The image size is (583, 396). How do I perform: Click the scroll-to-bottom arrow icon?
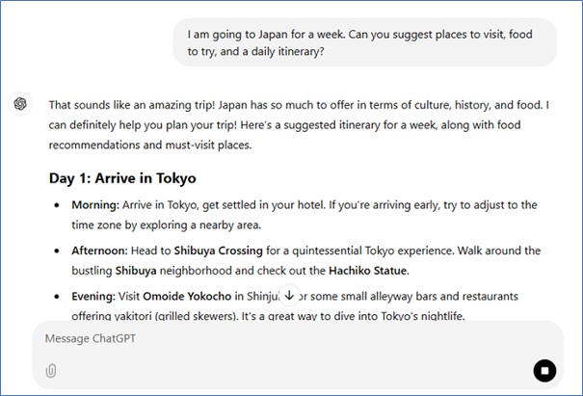point(290,296)
